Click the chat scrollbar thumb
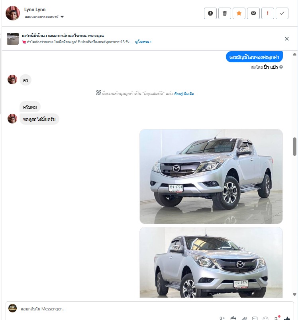 [294, 147]
